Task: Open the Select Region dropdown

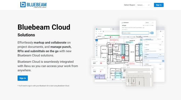Action: (x=143, y=5)
